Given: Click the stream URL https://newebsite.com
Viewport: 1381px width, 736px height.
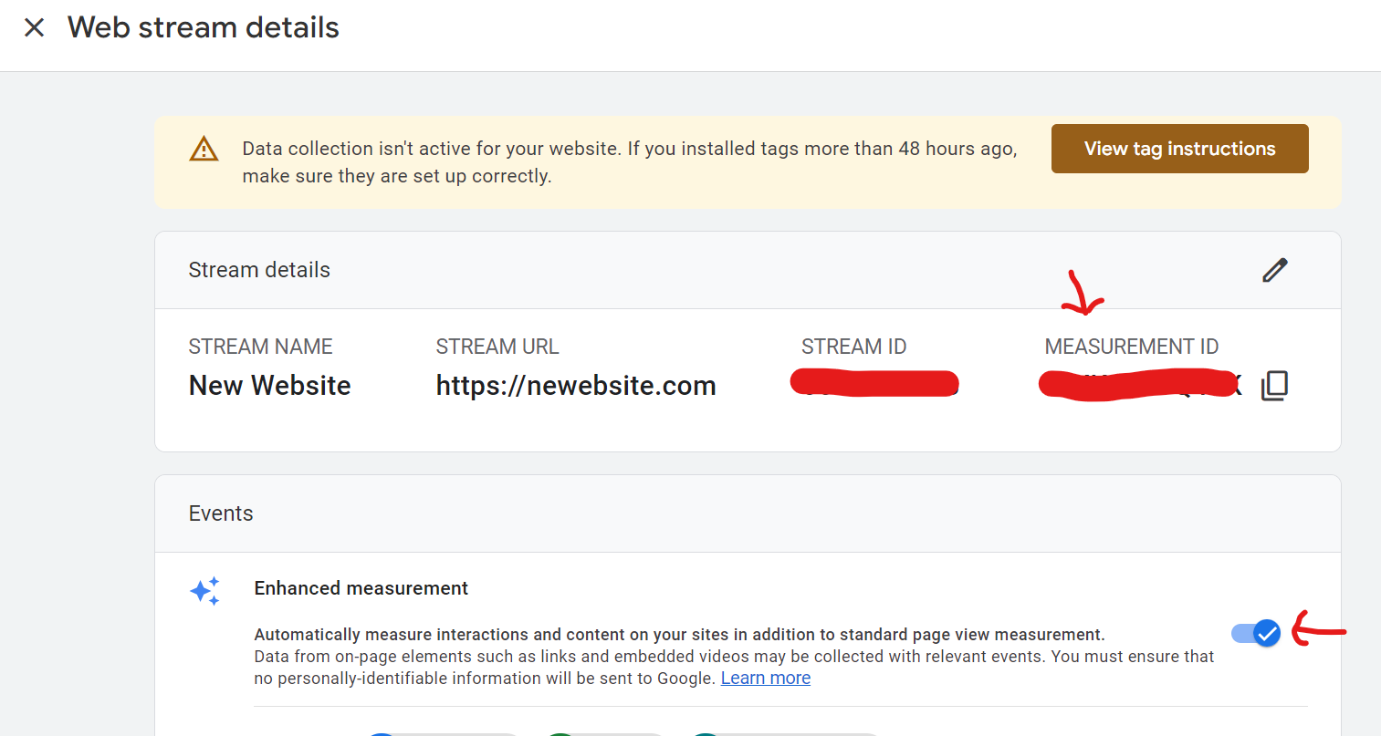Looking at the screenshot, I should (x=575, y=386).
